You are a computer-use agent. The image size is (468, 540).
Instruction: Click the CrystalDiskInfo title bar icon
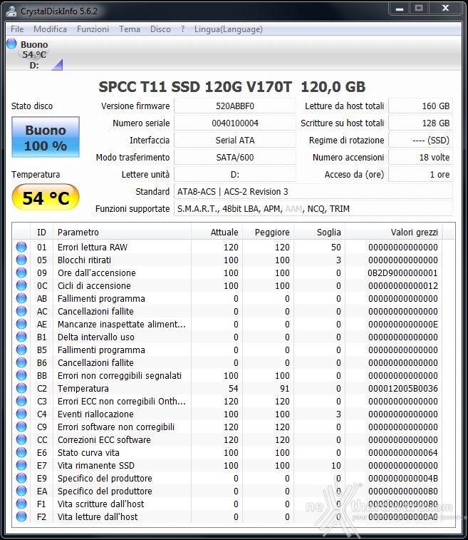coord(11,11)
